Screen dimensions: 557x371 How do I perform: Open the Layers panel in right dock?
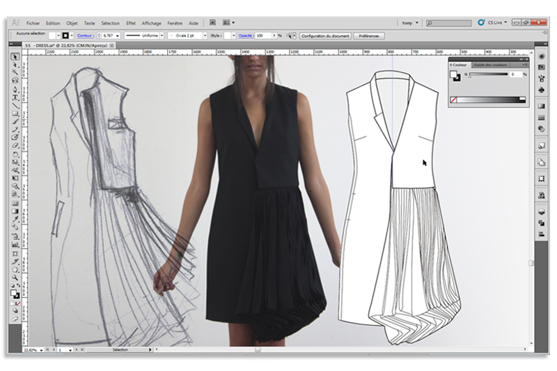(542, 211)
